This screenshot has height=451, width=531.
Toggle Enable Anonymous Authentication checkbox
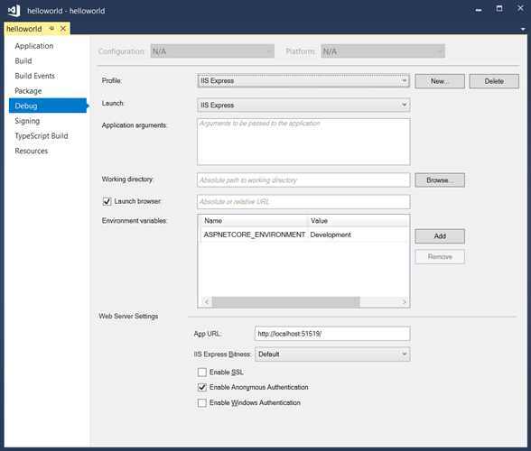202,387
